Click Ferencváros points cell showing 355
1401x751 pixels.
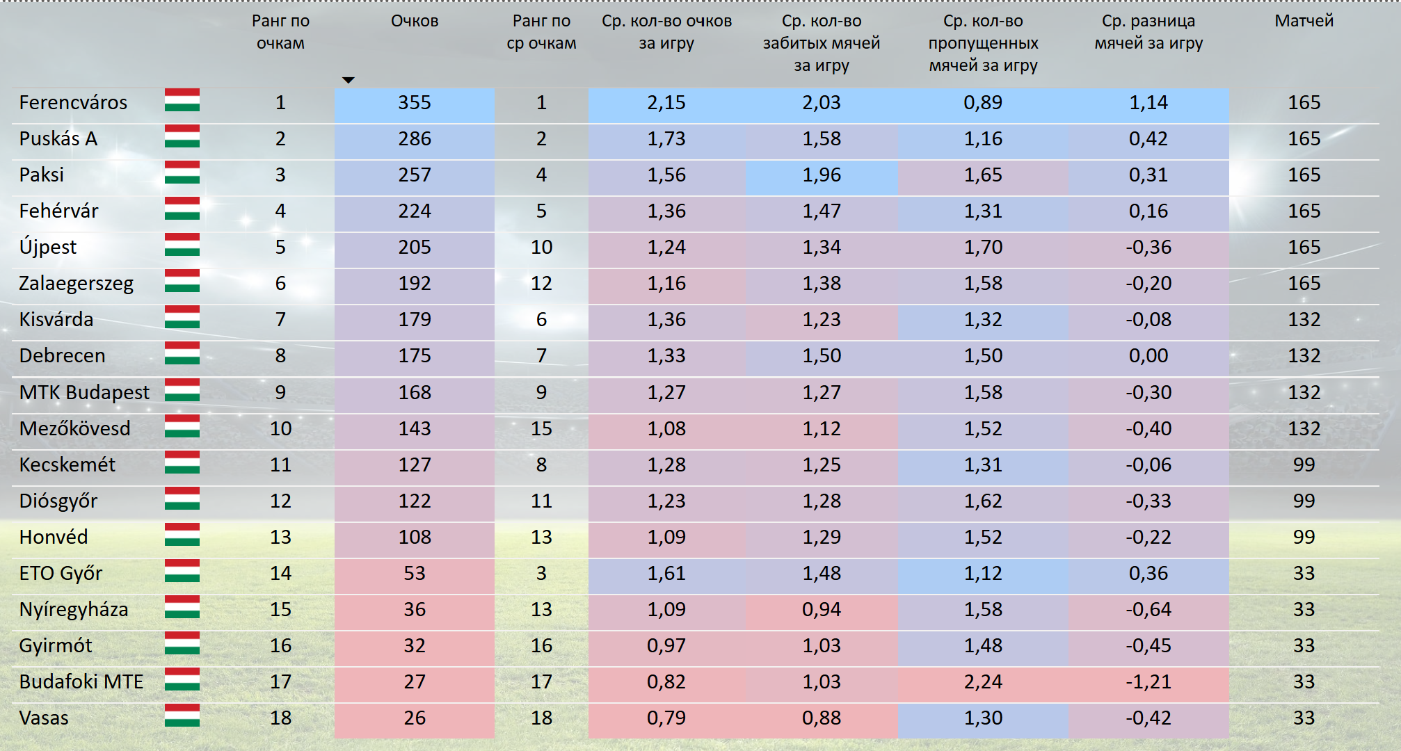415,103
